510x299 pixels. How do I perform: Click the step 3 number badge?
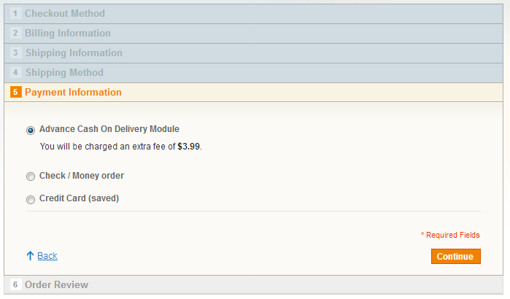pos(15,53)
